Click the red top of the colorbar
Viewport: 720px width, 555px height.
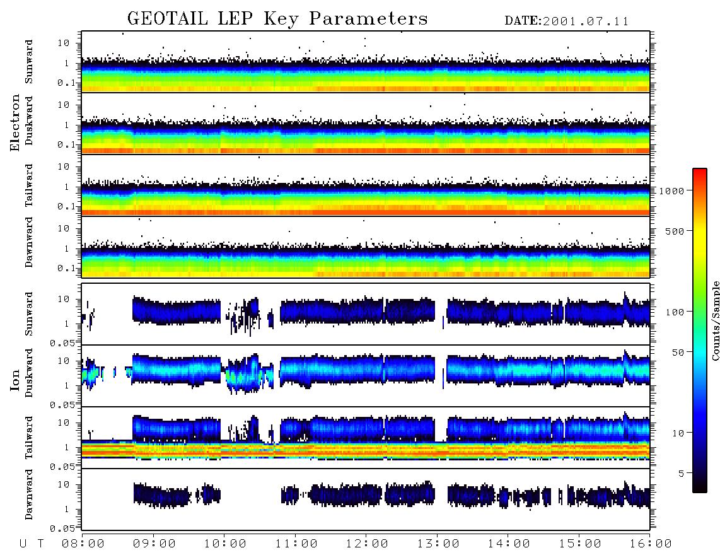(700, 173)
